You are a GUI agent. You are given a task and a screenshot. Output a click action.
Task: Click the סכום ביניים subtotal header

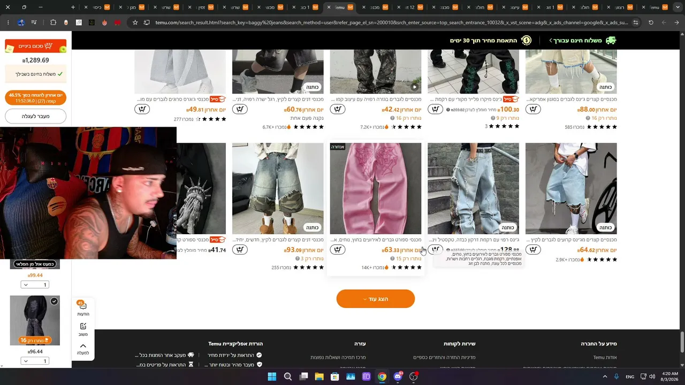pos(36,47)
